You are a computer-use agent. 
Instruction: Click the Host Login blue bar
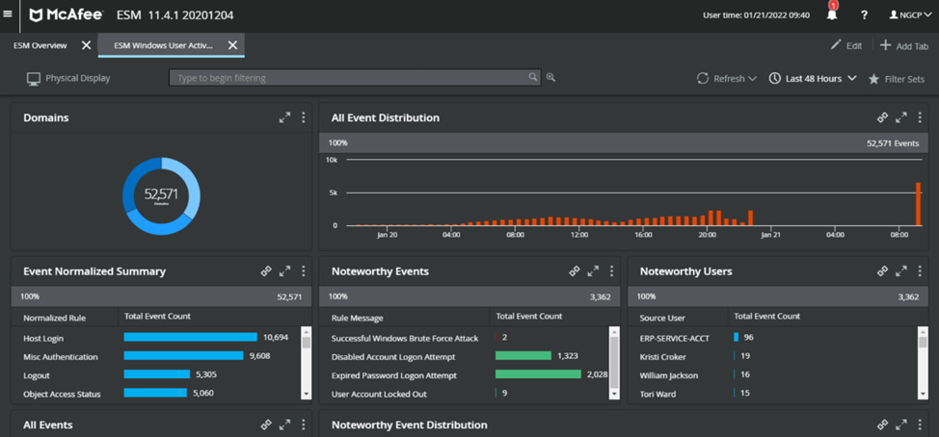[x=190, y=337]
